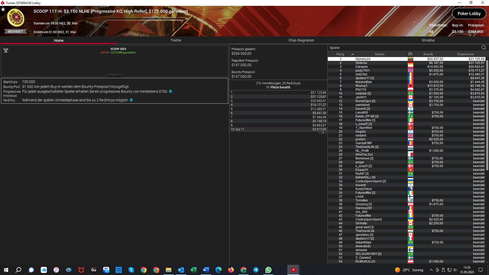Screen dimensions: 489x275
Task: Open the Windows Start menu
Action: 6,270
